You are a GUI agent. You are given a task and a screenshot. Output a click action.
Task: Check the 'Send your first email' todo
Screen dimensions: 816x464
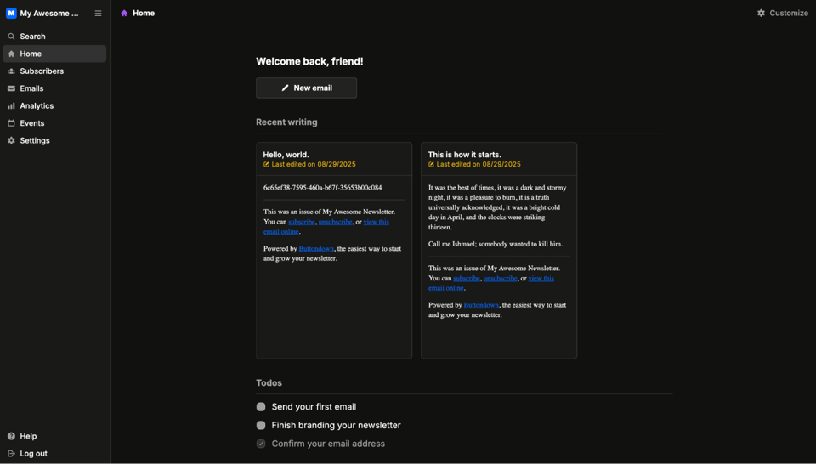tap(261, 407)
